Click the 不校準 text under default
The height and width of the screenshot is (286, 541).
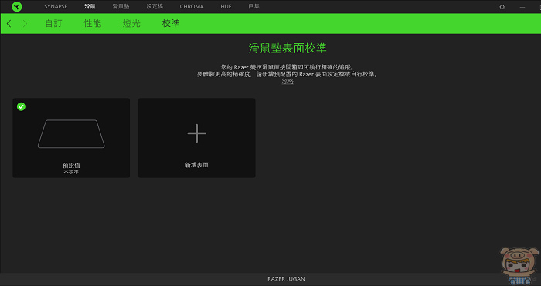tap(71, 172)
